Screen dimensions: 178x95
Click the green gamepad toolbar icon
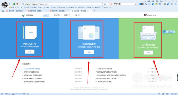click(x=156, y=4)
